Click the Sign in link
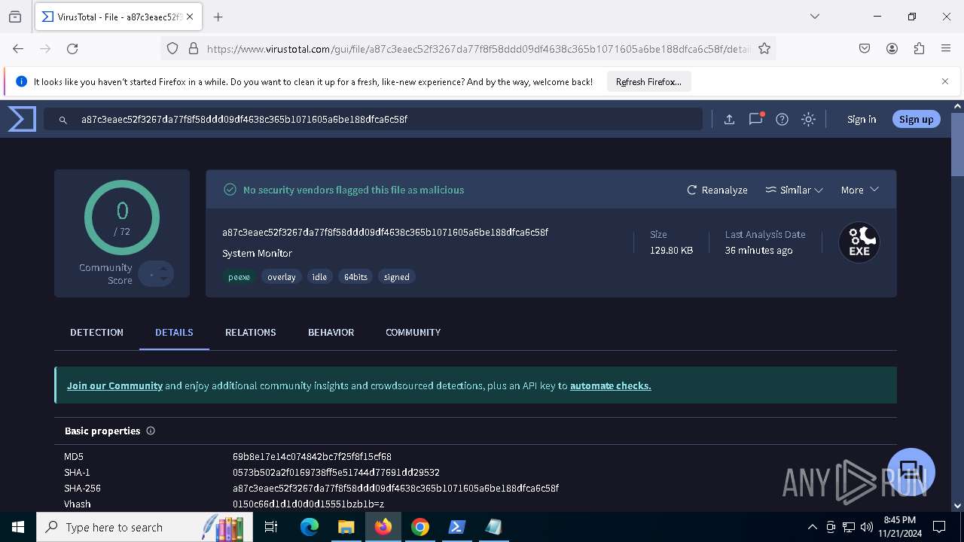The image size is (964, 542). tap(862, 119)
